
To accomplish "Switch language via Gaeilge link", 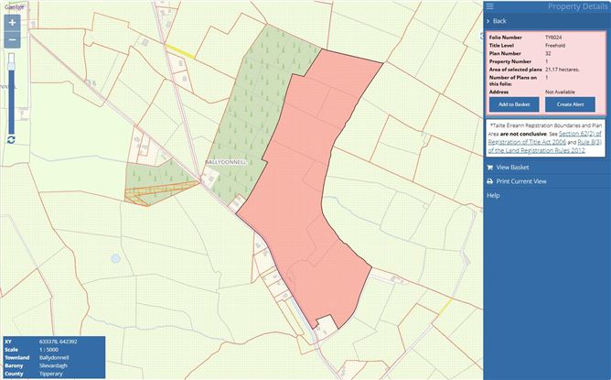I will (x=14, y=7).
